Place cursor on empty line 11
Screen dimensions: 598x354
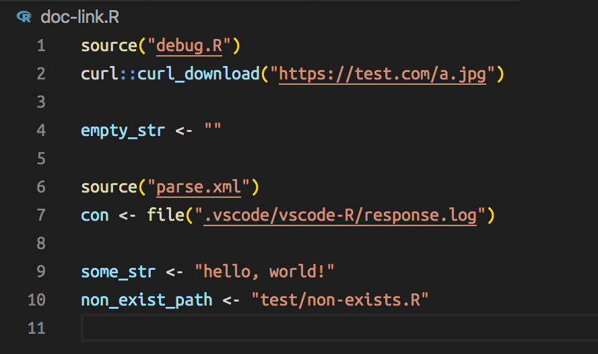pos(339,328)
